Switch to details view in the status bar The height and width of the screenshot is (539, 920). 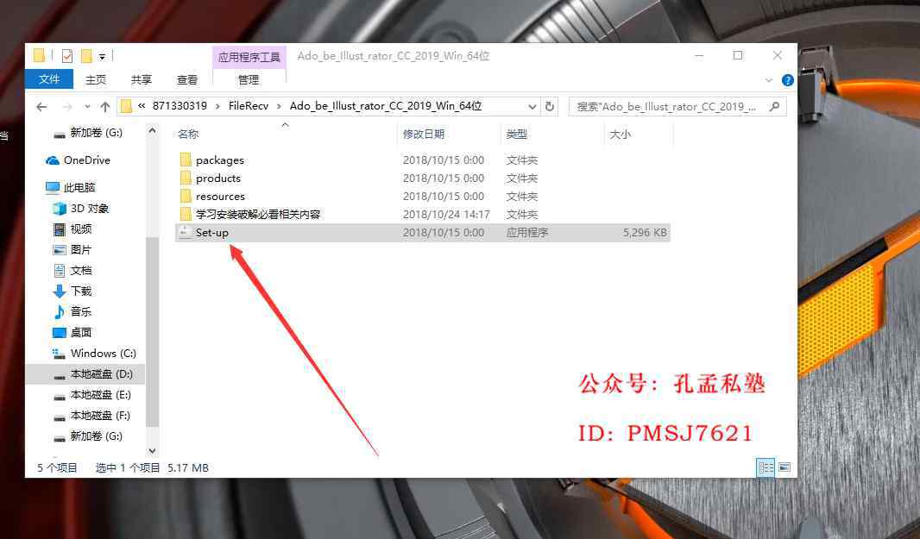coord(766,467)
